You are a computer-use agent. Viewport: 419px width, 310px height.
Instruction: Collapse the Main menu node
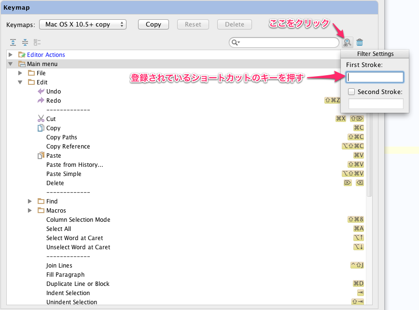(11, 64)
